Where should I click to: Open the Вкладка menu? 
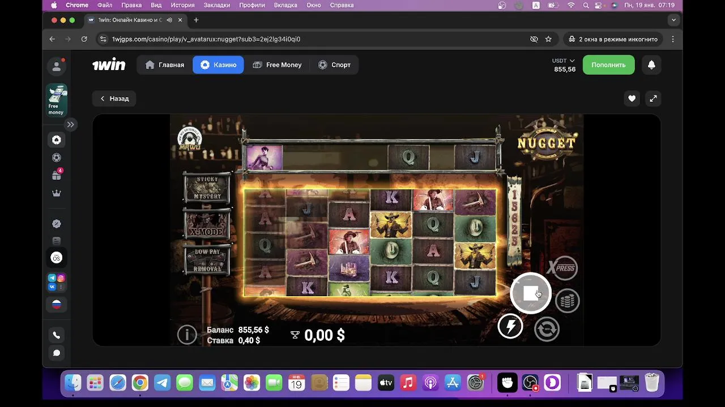pyautogui.click(x=285, y=5)
